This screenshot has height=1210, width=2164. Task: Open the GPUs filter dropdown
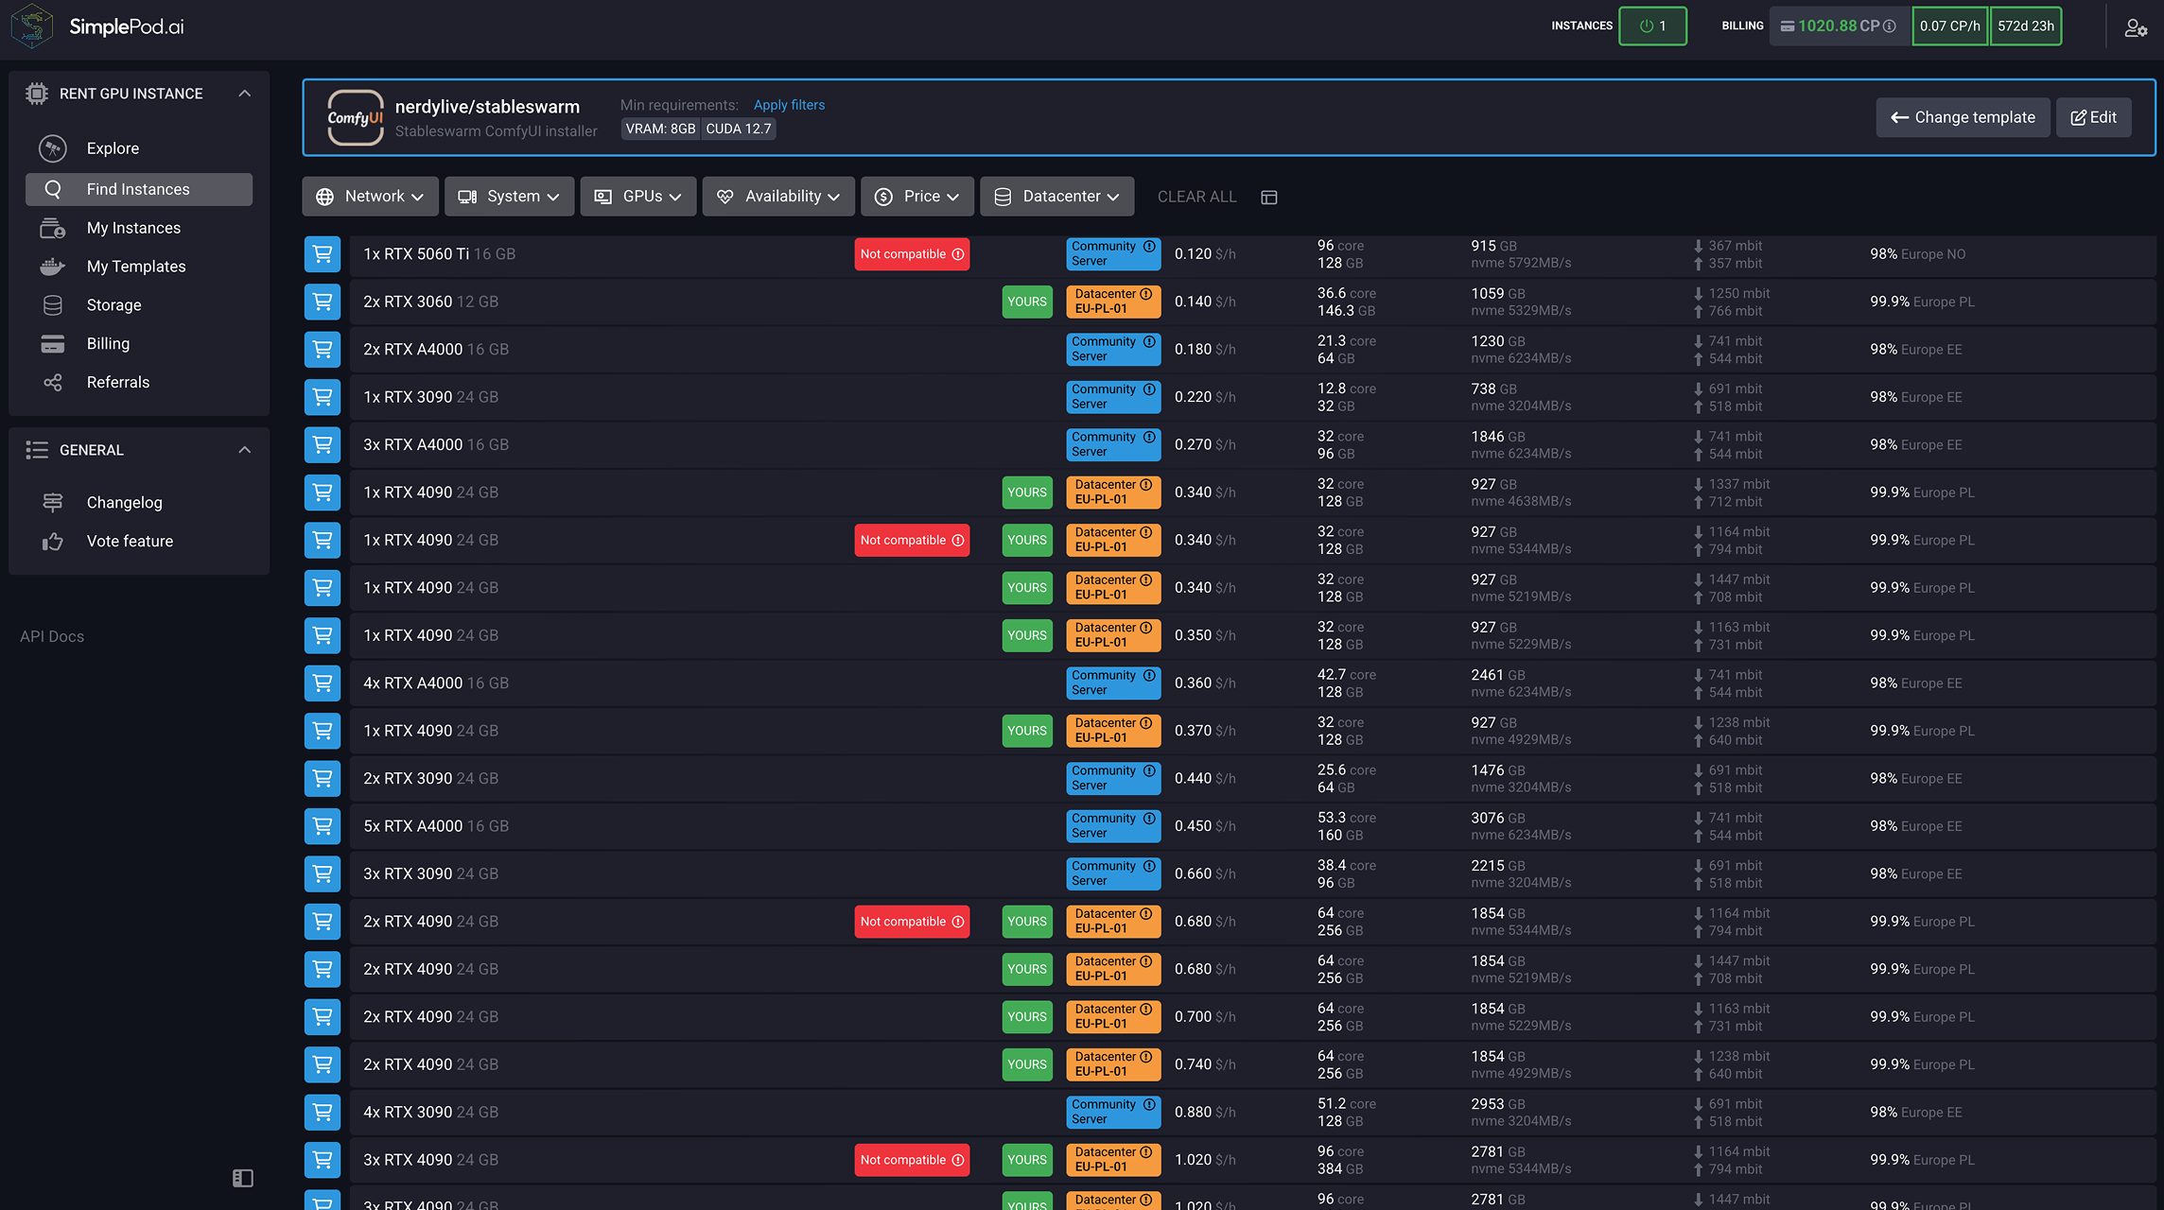click(637, 197)
